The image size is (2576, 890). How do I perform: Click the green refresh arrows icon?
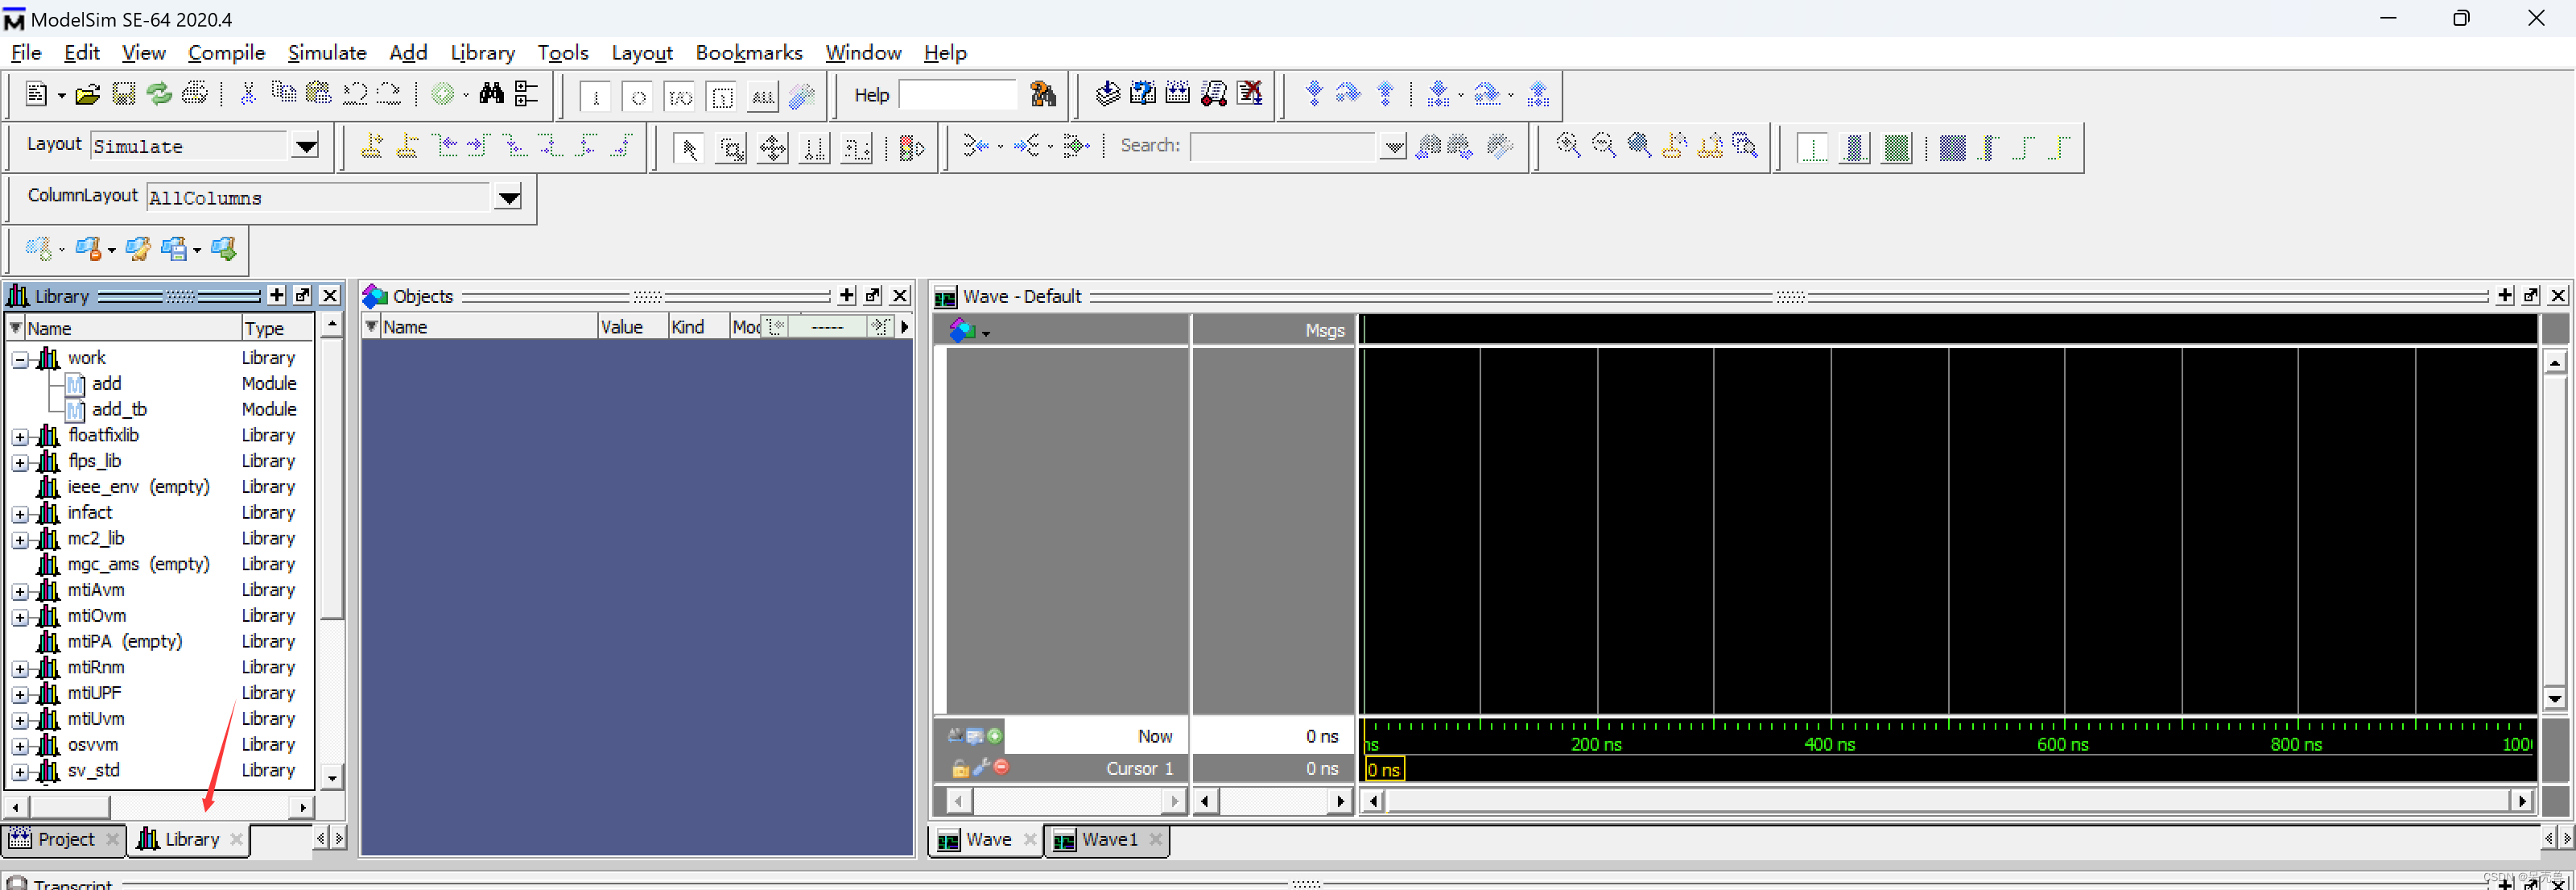click(x=159, y=94)
